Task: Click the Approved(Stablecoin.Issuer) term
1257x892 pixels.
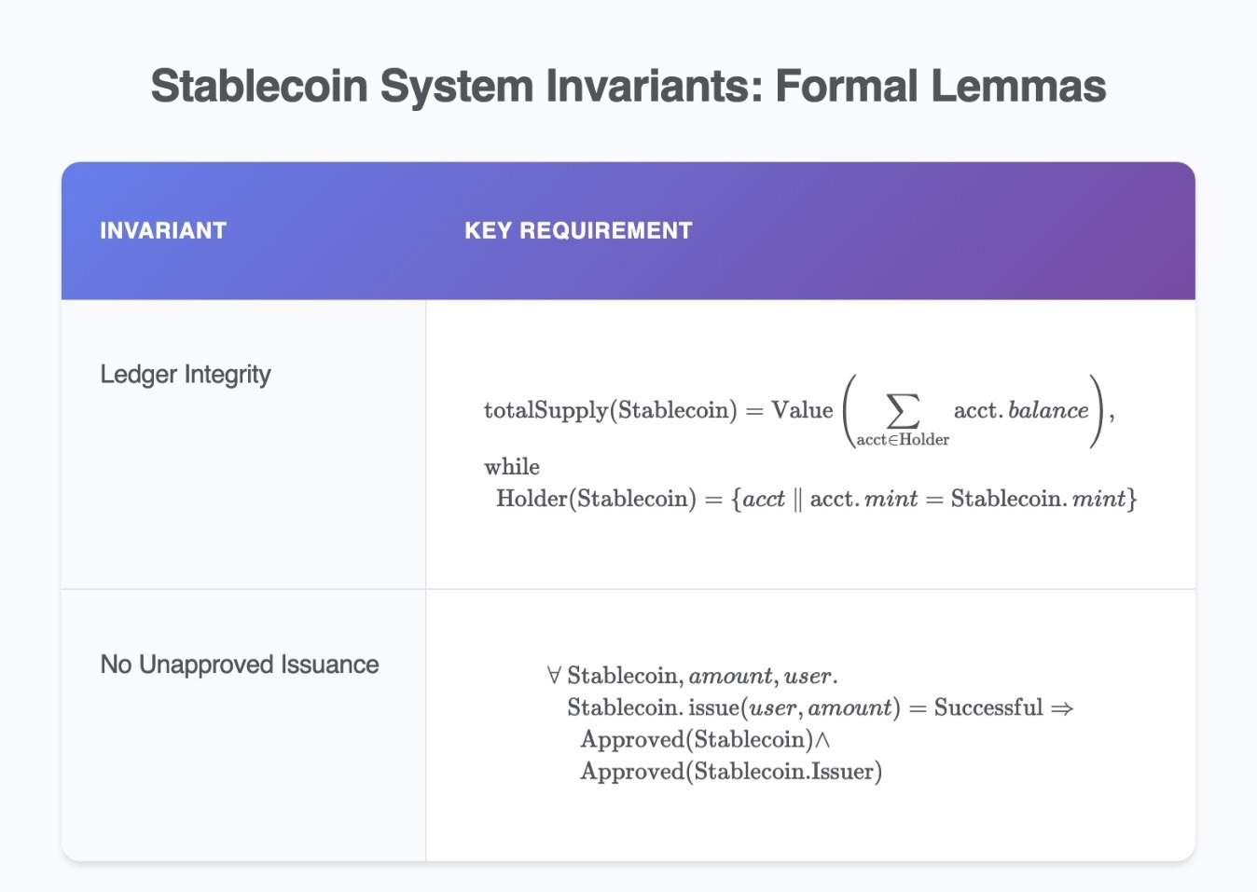Action: (731, 771)
